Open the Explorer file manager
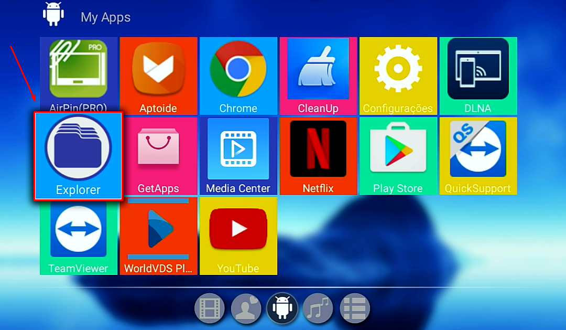 click(78, 156)
